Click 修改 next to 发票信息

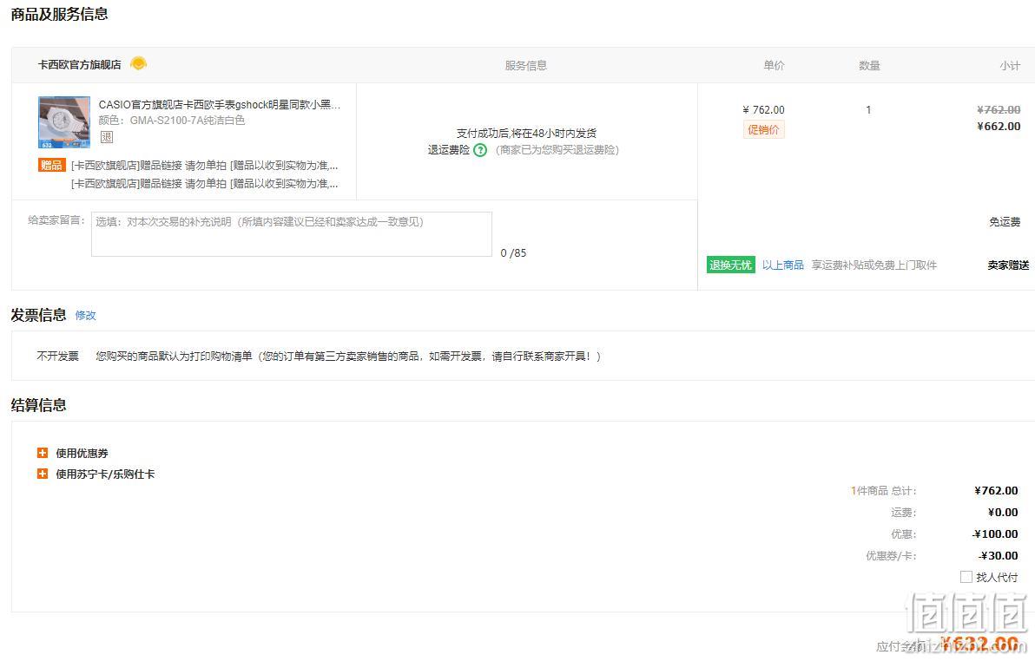pyautogui.click(x=86, y=316)
